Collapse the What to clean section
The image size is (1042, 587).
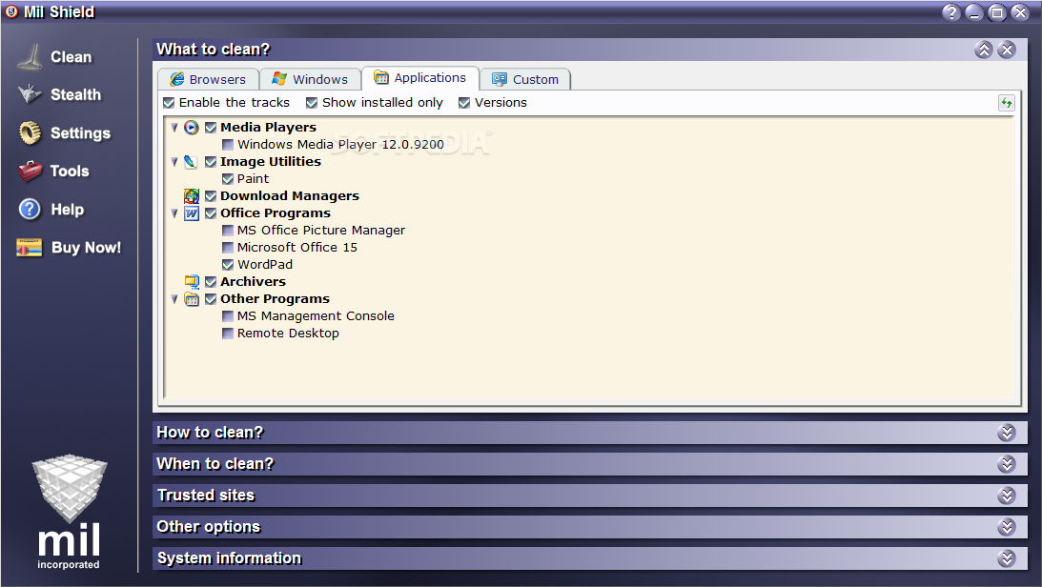tap(984, 50)
